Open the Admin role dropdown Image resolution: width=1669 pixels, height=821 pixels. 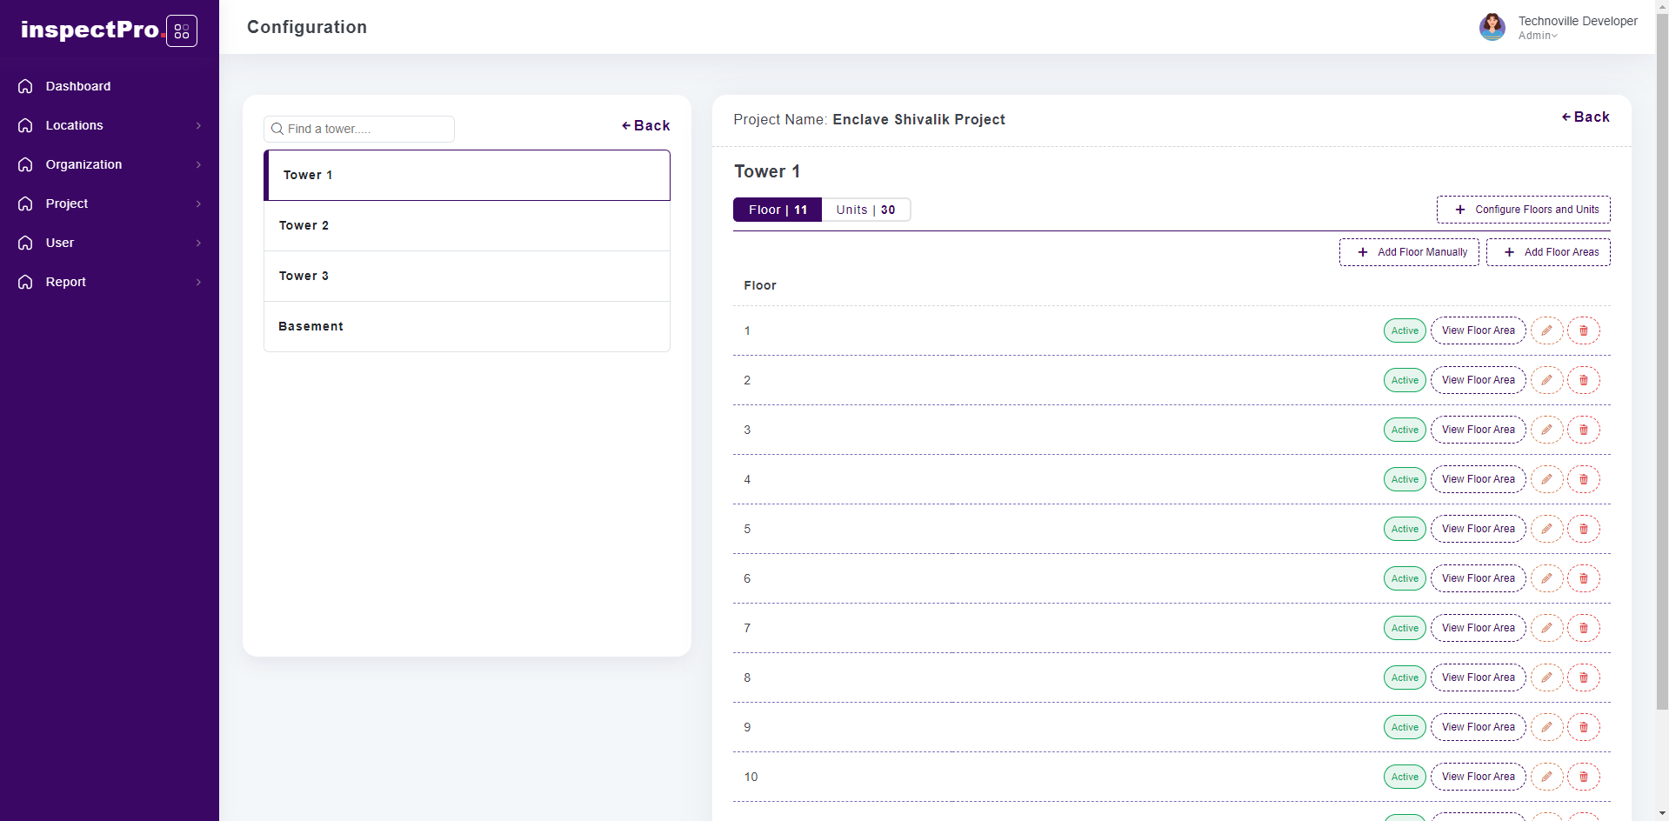coord(1538,36)
